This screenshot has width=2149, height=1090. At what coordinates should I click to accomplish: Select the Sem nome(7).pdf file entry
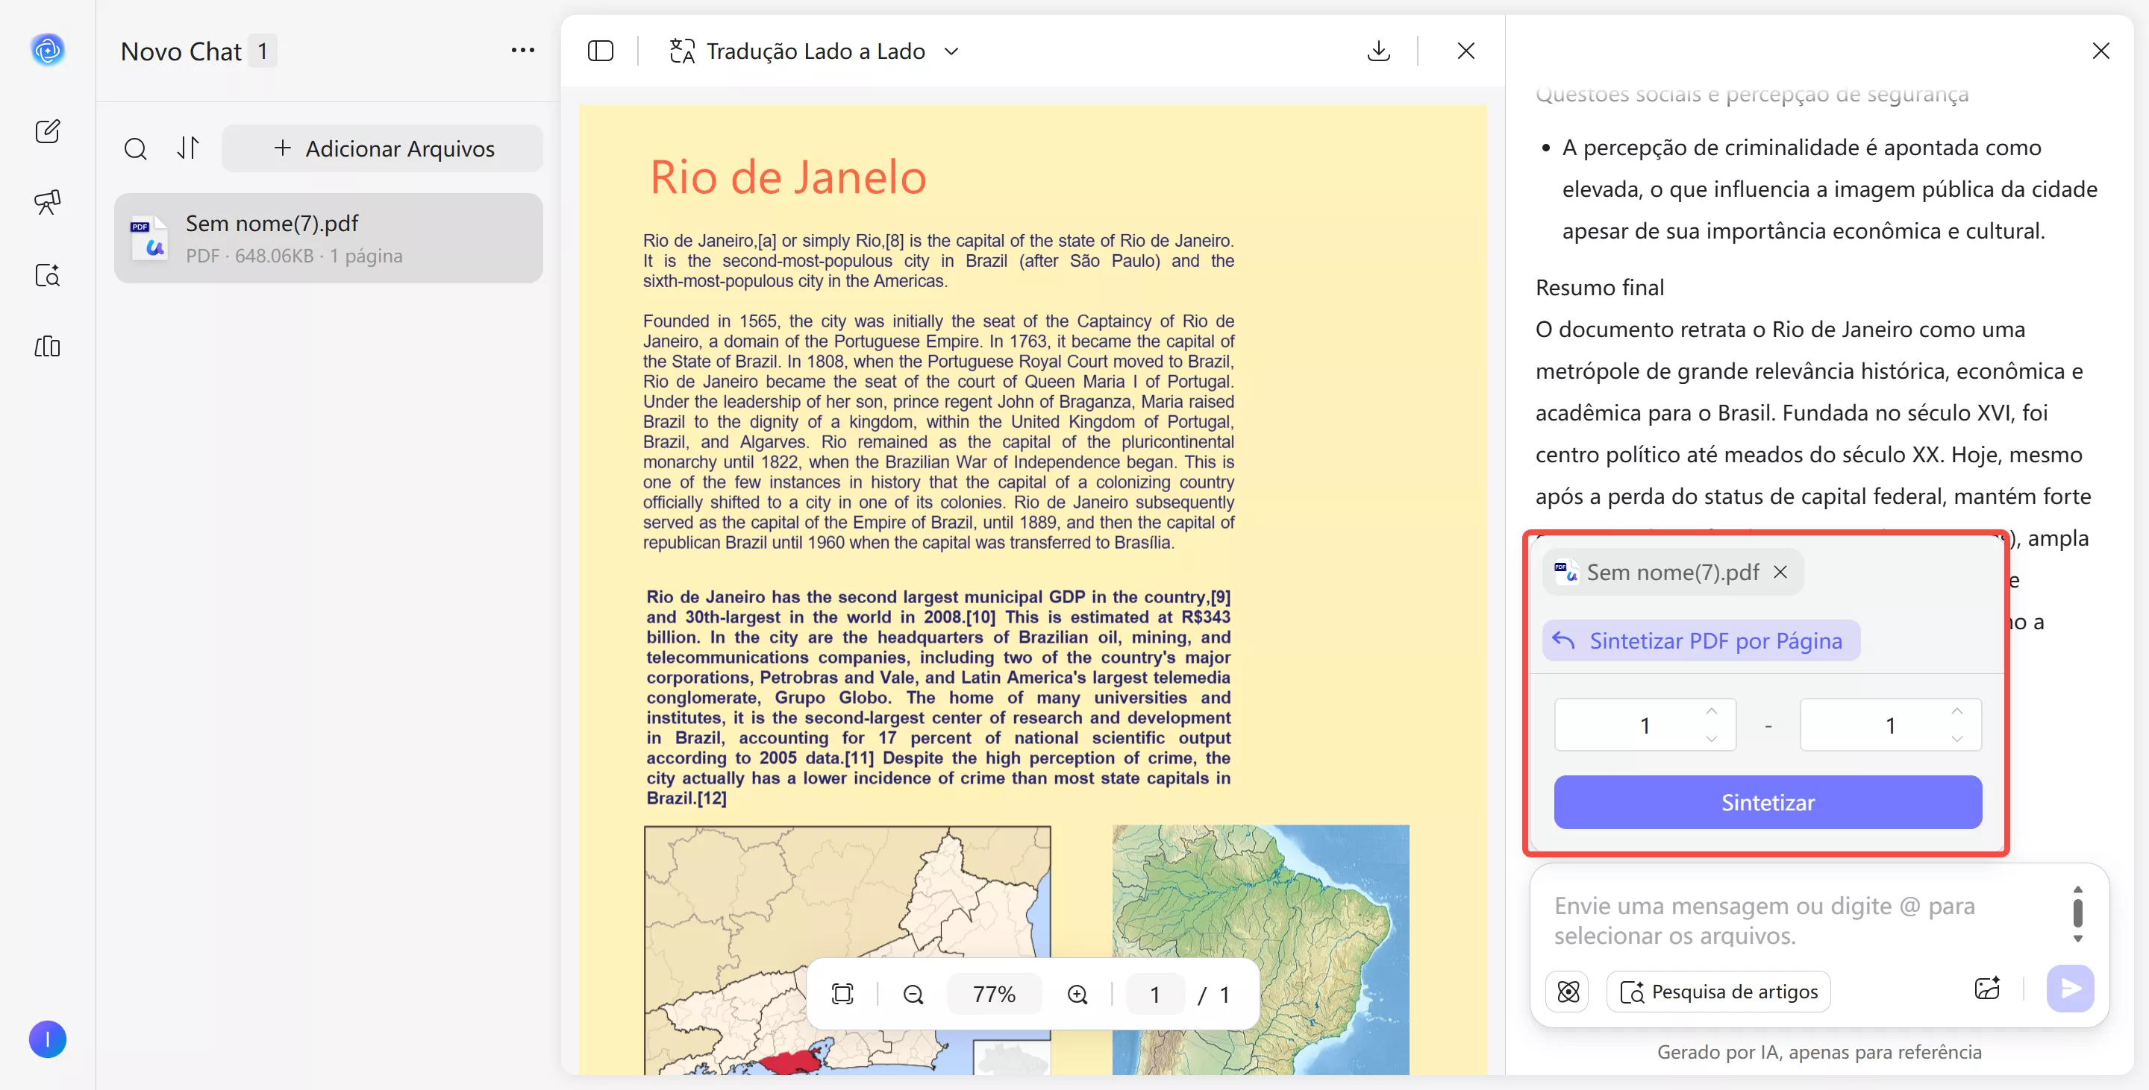[x=328, y=238]
